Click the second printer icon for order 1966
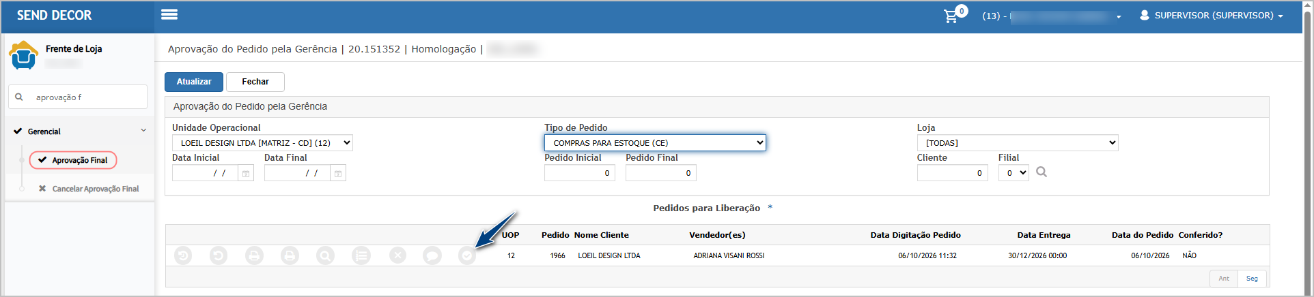The height and width of the screenshot is (297, 1314). (290, 255)
